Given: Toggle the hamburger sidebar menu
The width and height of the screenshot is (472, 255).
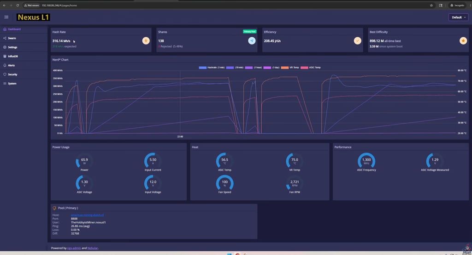Looking at the screenshot, I should 6,17.
